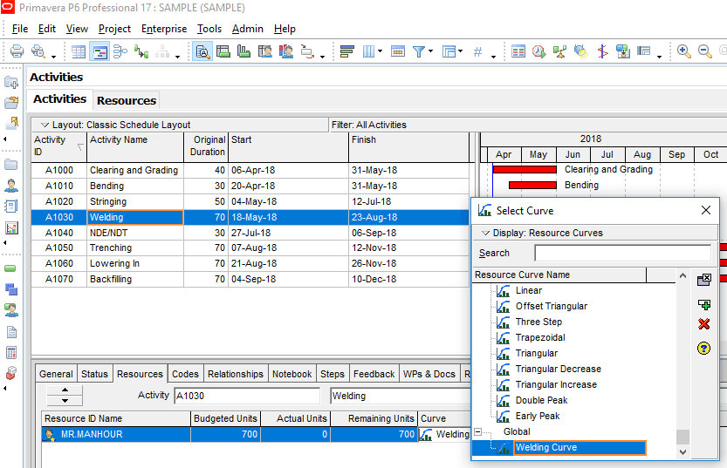Open the Group and Sort dropdown

point(460,51)
